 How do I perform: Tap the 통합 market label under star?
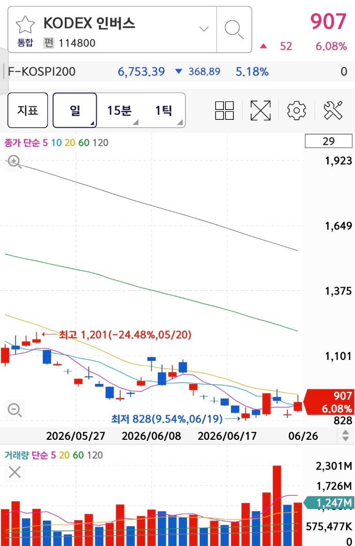click(x=25, y=42)
